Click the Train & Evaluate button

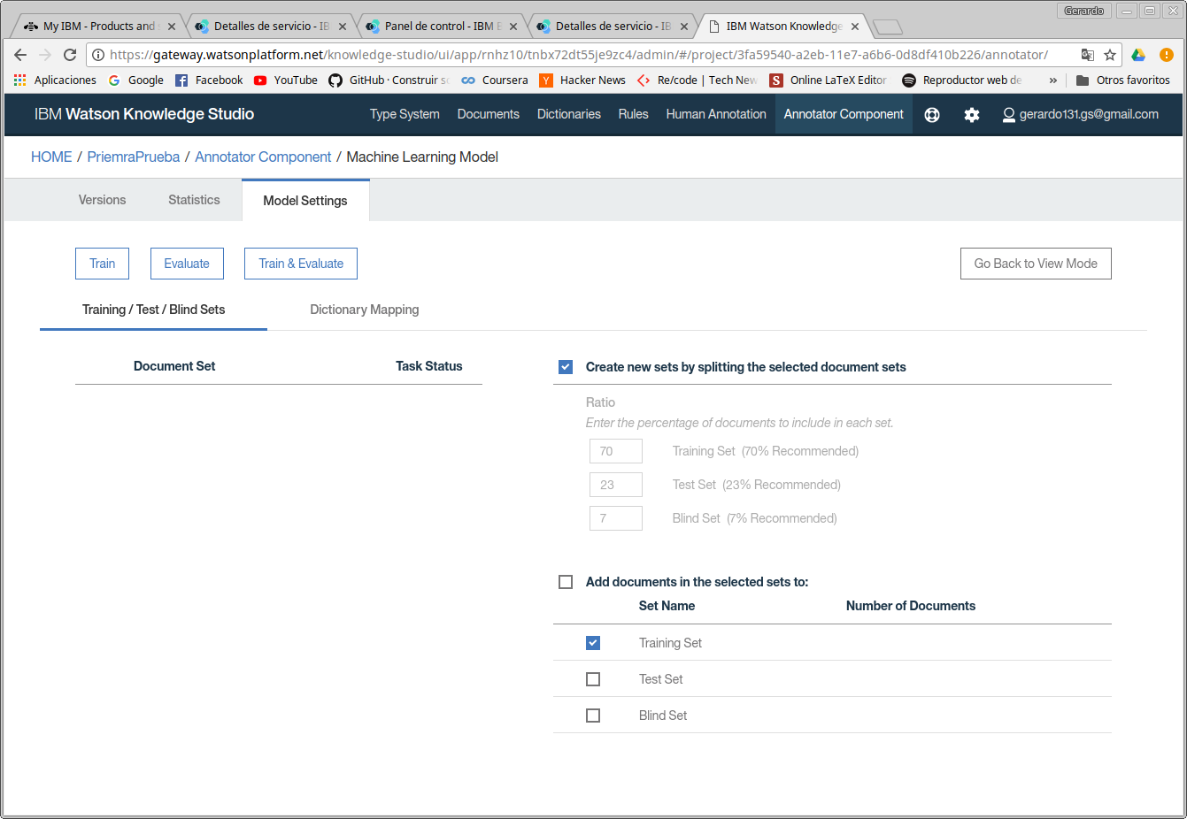pos(301,264)
